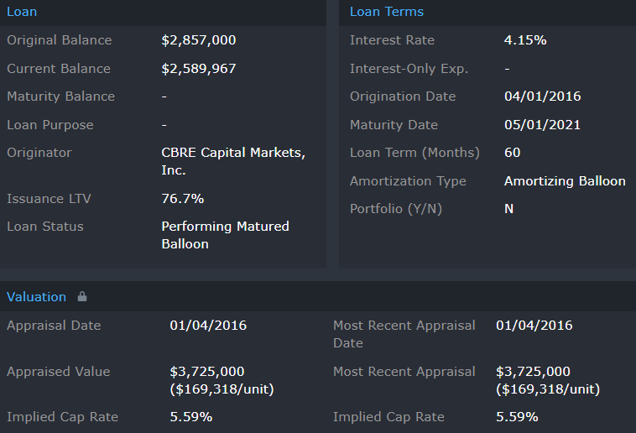Select the Loan Term value 60
636x433 pixels.
pyautogui.click(x=512, y=153)
